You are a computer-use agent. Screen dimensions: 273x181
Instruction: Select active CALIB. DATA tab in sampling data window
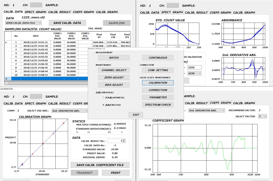click(x=13, y=12)
